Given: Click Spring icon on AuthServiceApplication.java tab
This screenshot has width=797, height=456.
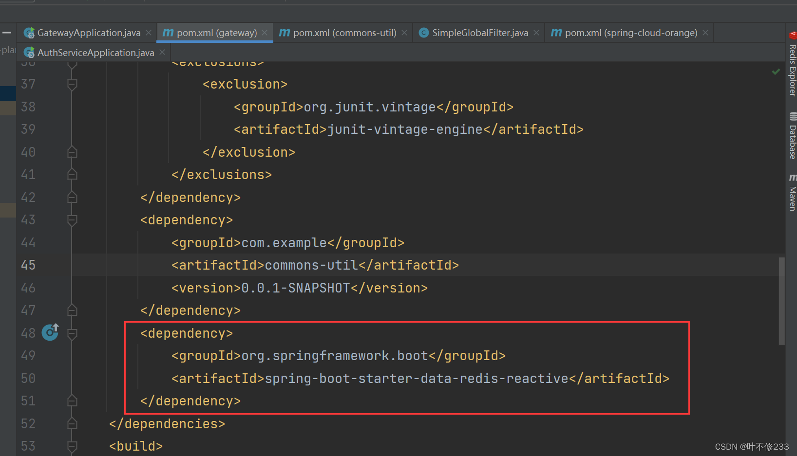Looking at the screenshot, I should coord(29,52).
